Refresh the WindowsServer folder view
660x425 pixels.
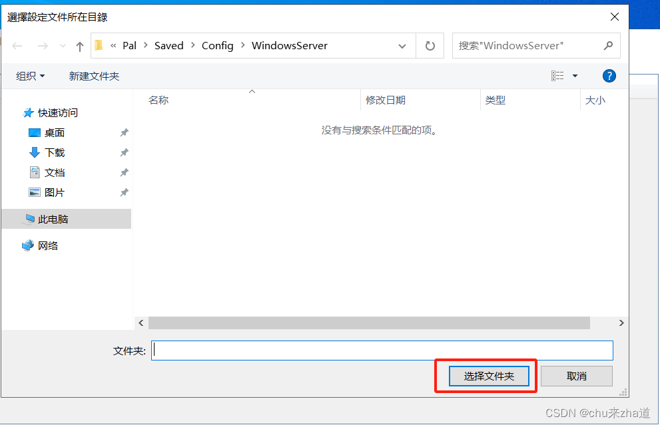pyautogui.click(x=430, y=45)
